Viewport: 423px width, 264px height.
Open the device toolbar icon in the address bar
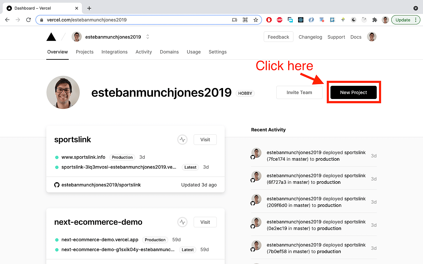point(234,20)
